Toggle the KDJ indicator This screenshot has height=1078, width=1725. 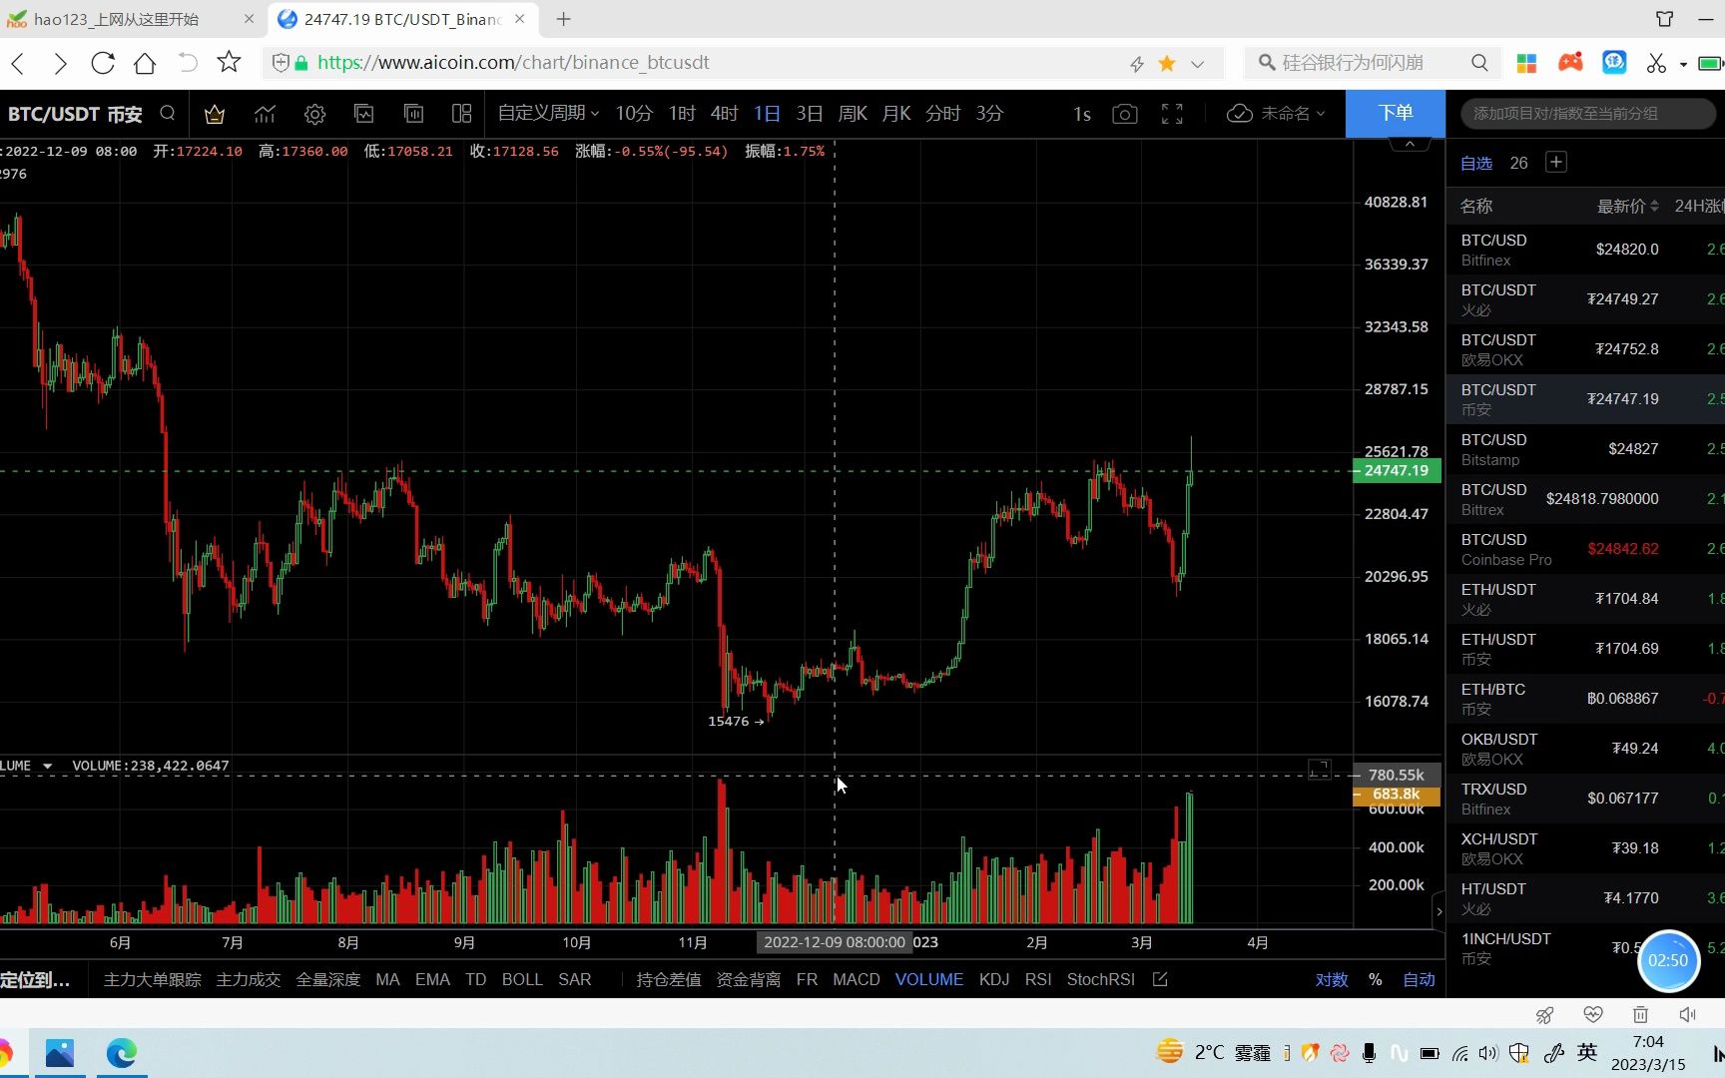(994, 979)
